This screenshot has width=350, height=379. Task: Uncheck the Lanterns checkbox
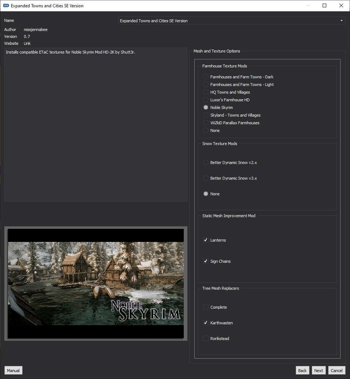(206, 240)
